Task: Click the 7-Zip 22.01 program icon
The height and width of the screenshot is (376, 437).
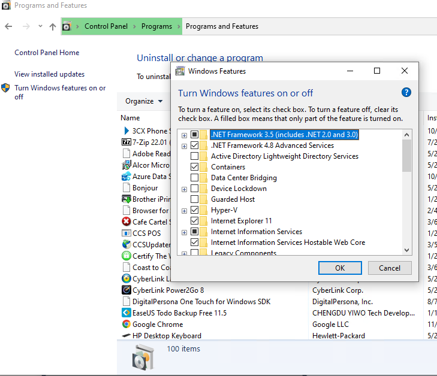Action: 126,142
